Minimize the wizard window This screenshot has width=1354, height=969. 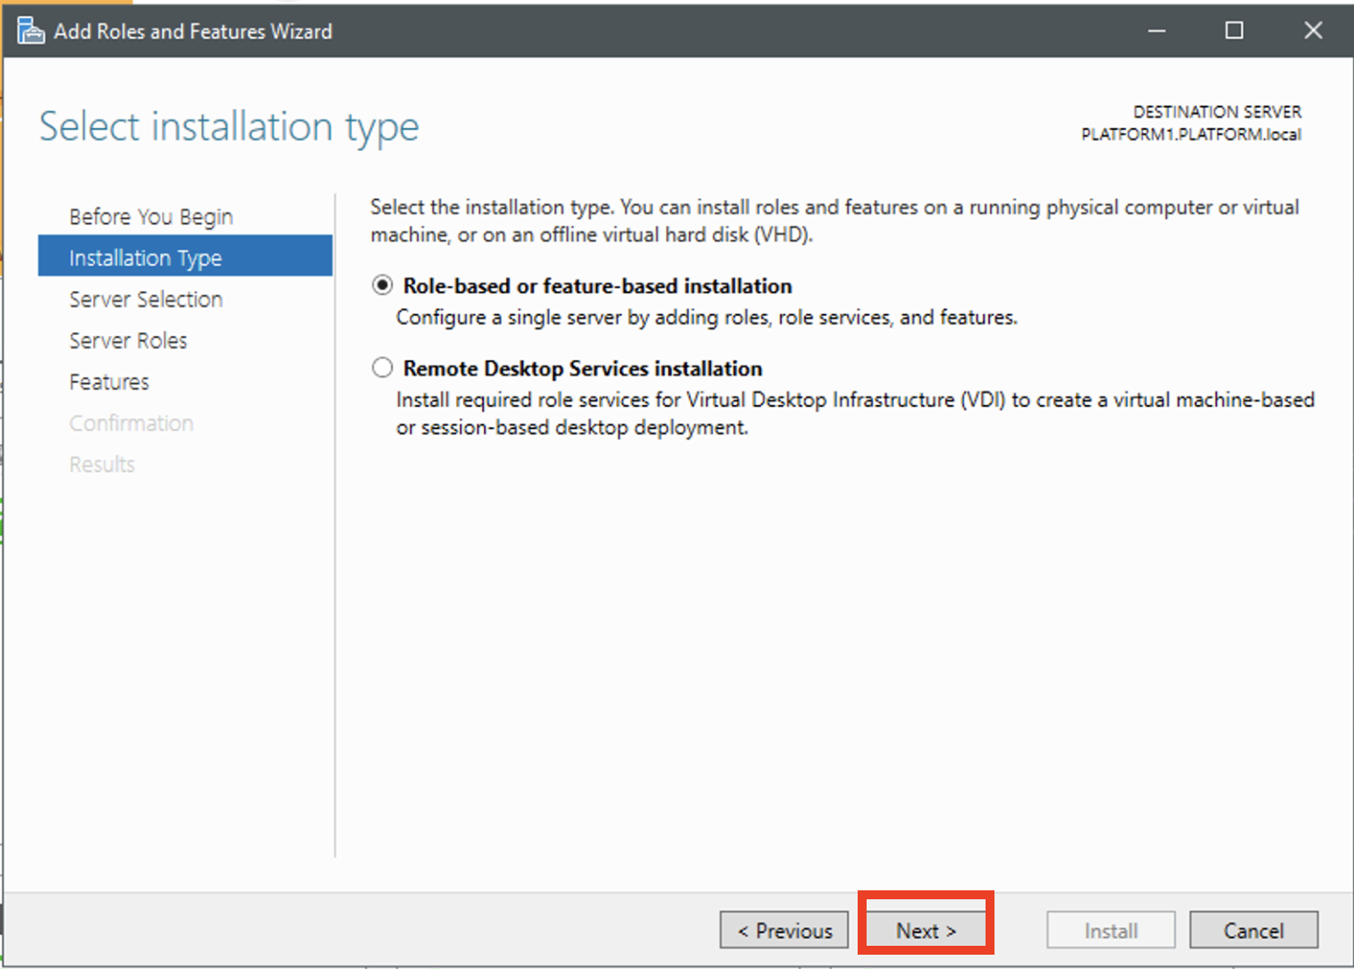1156,31
